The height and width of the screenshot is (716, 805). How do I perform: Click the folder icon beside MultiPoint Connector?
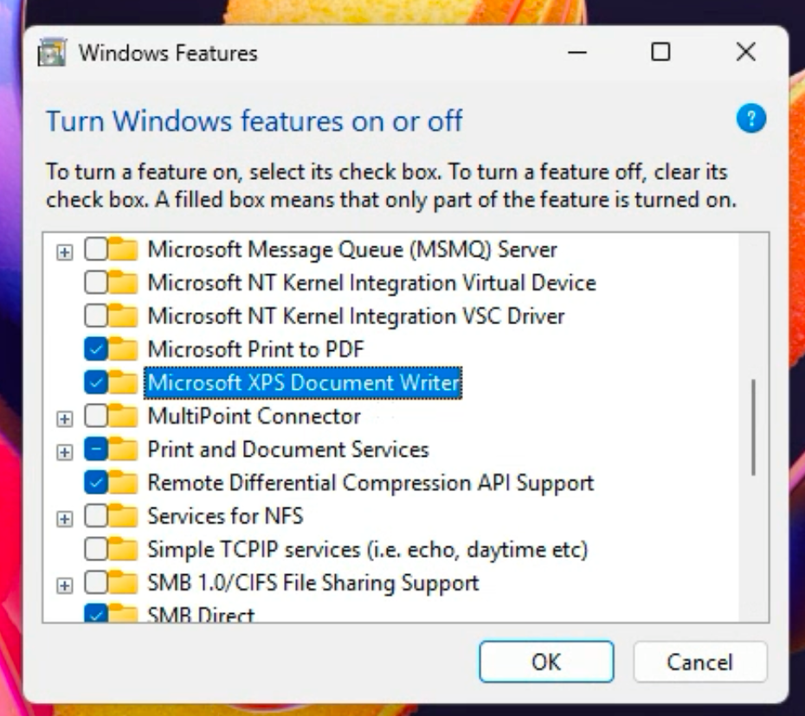[125, 417]
